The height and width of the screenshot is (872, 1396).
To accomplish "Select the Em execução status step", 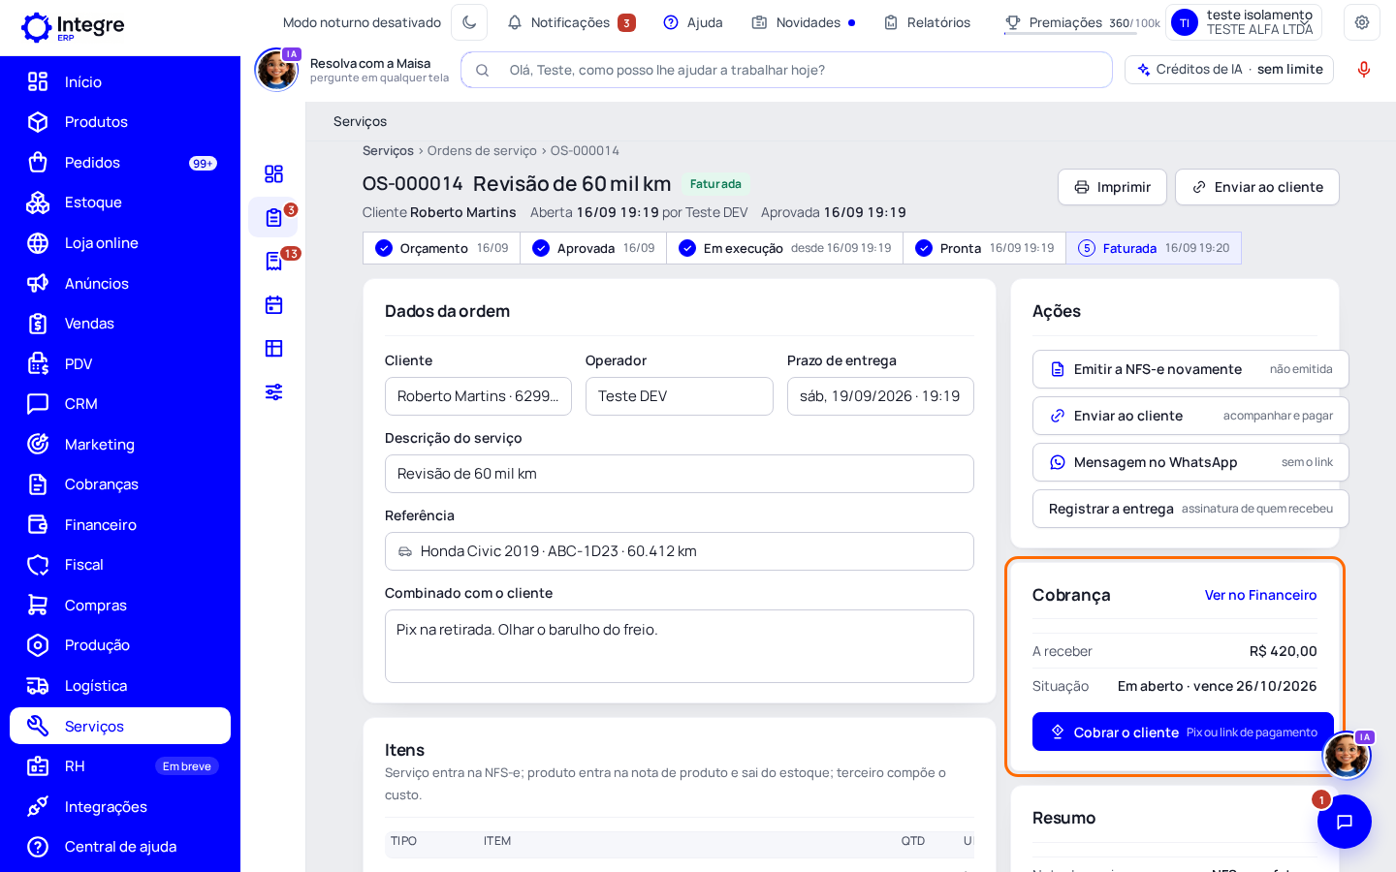I will 785,248.
